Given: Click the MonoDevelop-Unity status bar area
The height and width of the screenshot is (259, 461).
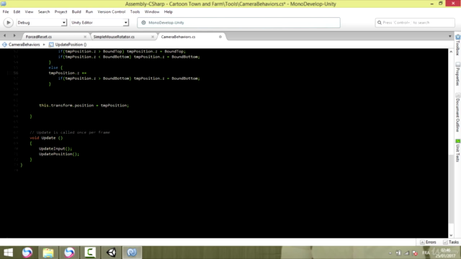Looking at the screenshot, I should (238, 22).
